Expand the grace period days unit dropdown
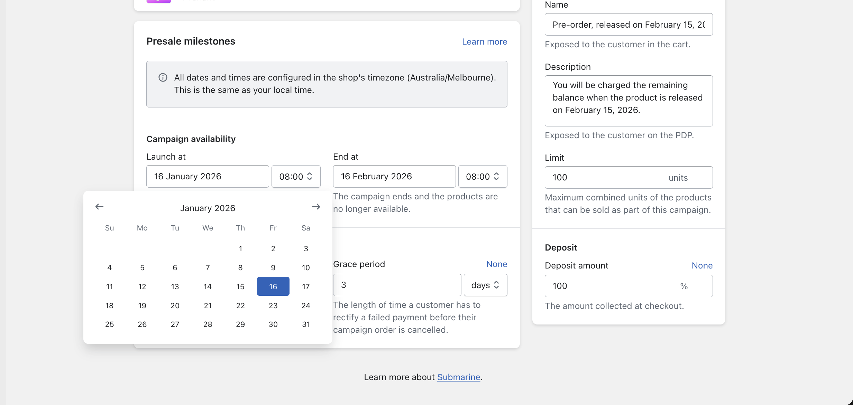Image resolution: width=853 pixels, height=405 pixels. pos(485,285)
